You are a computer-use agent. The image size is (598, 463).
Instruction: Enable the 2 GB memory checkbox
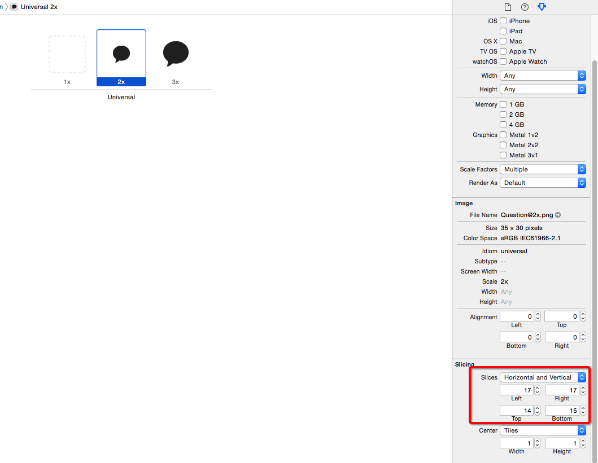[x=503, y=114]
